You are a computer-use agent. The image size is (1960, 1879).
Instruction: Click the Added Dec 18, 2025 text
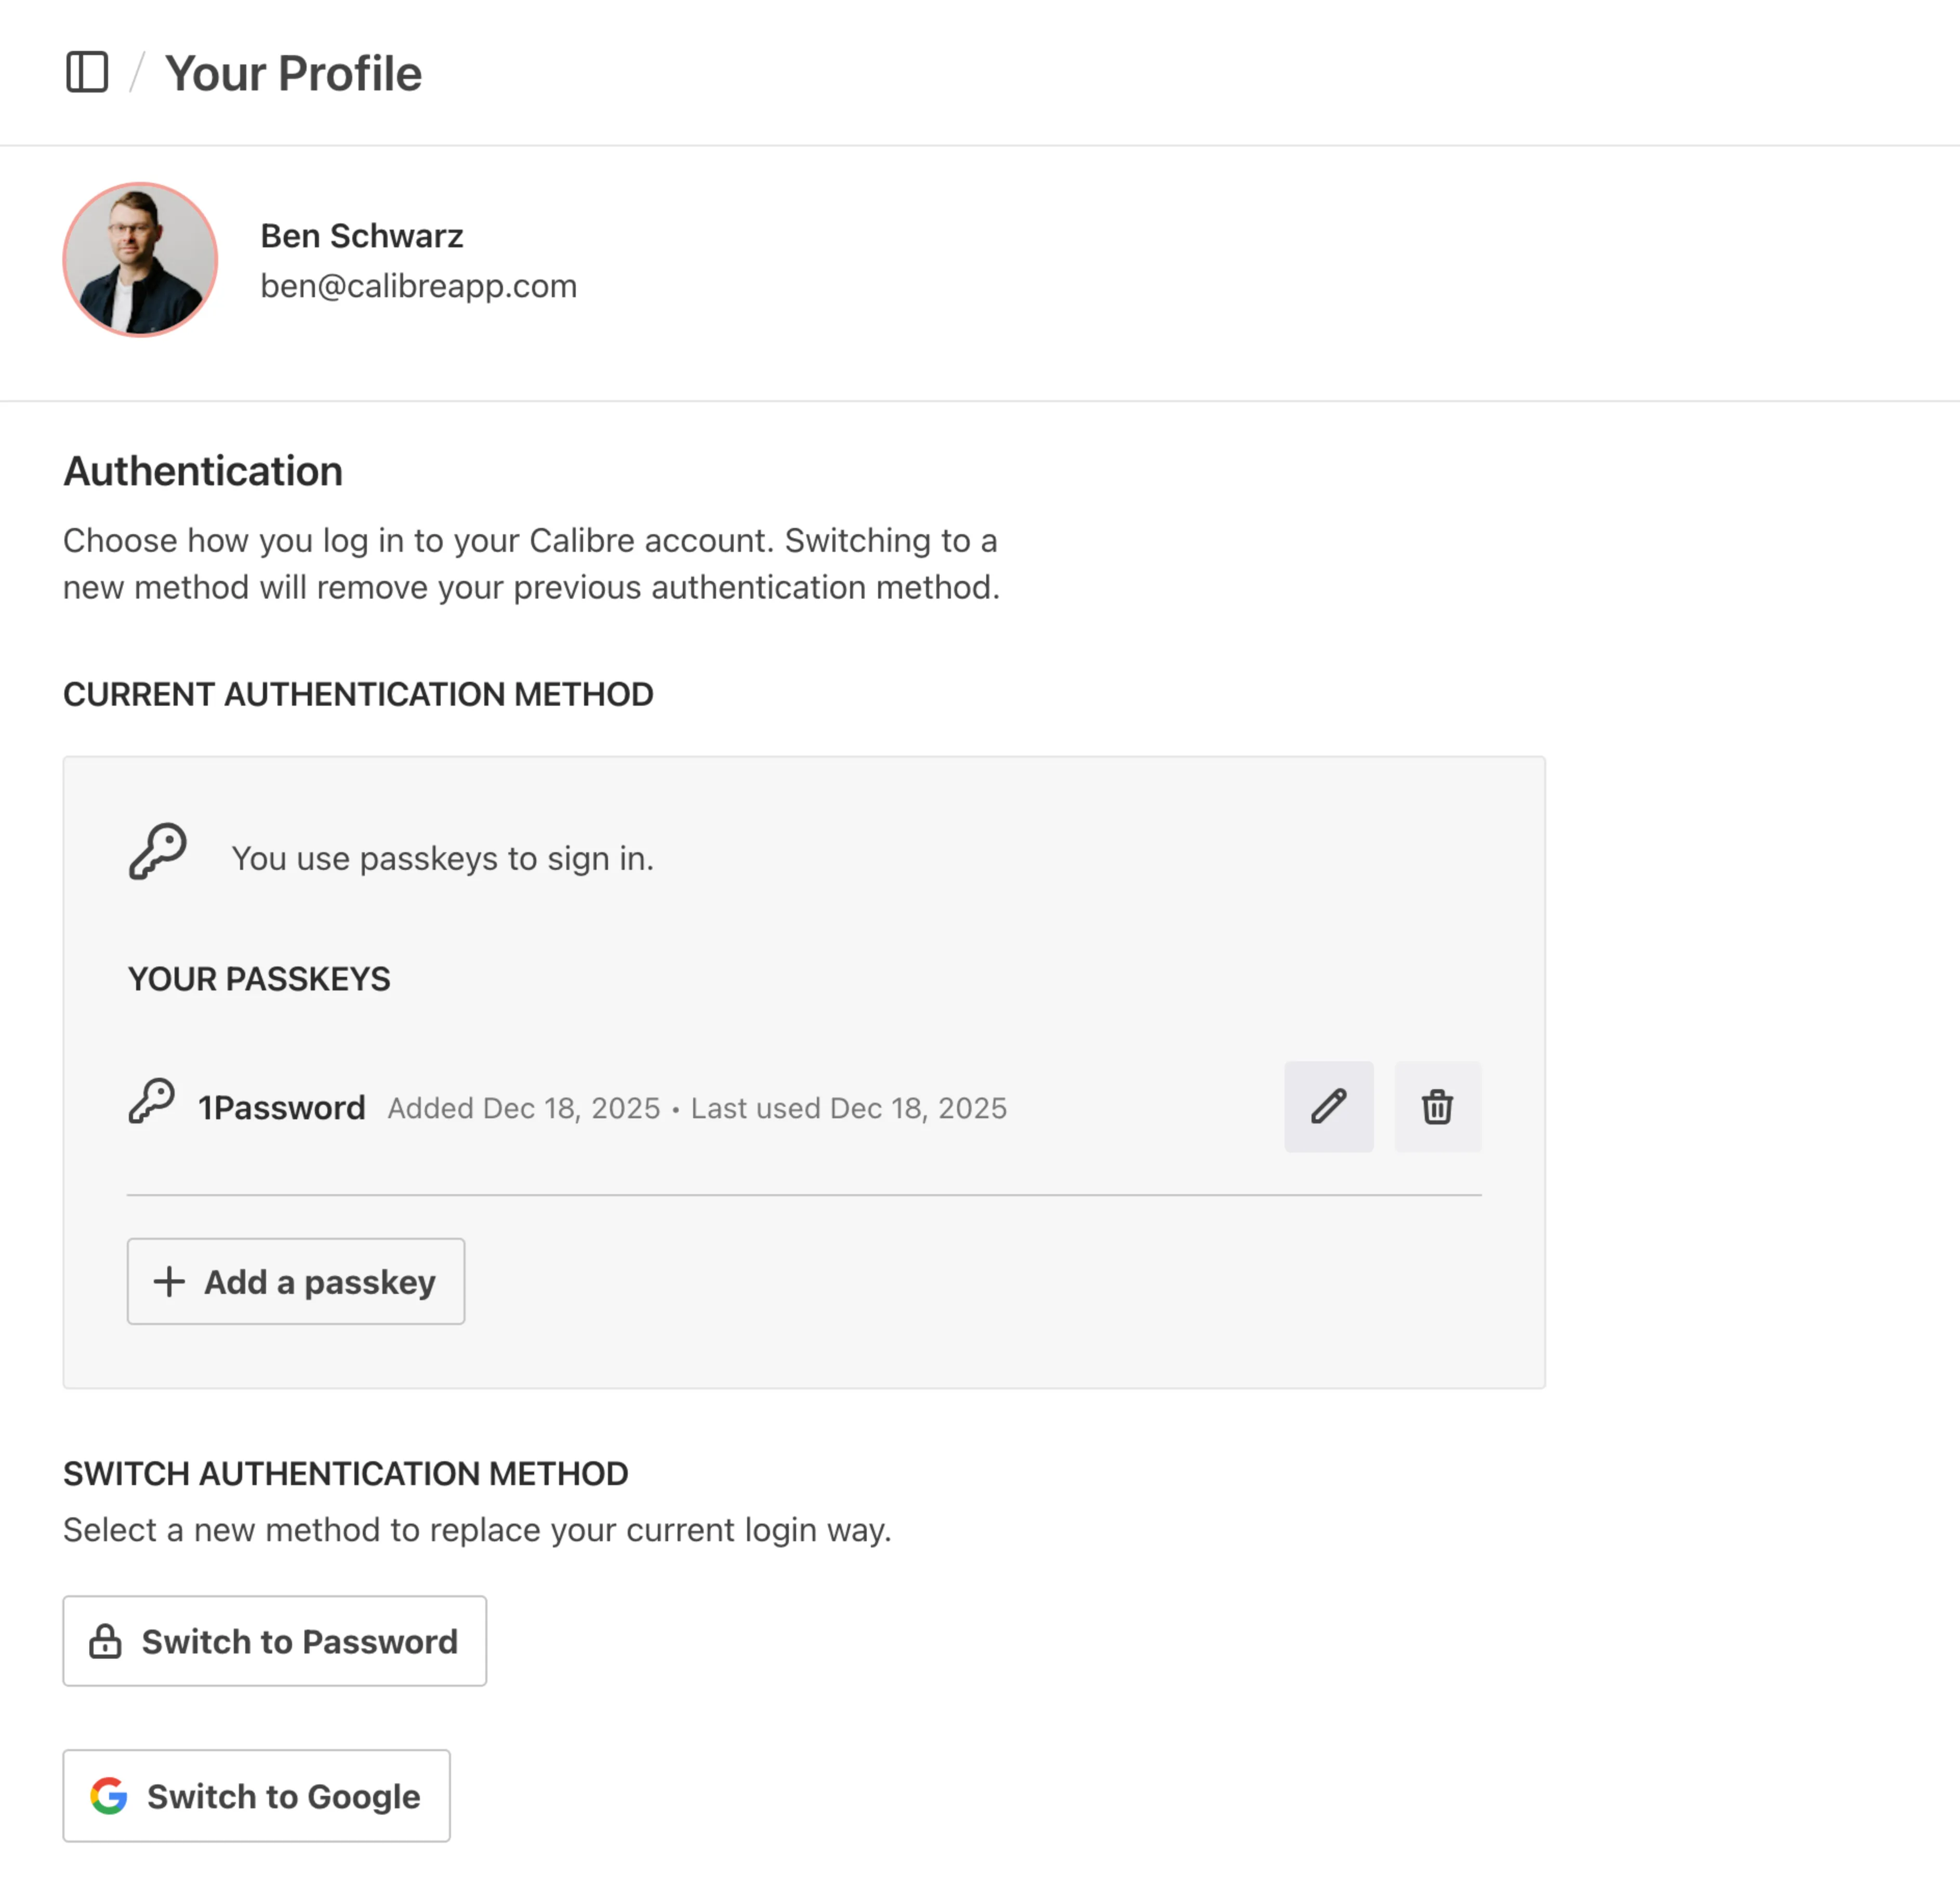click(524, 1108)
